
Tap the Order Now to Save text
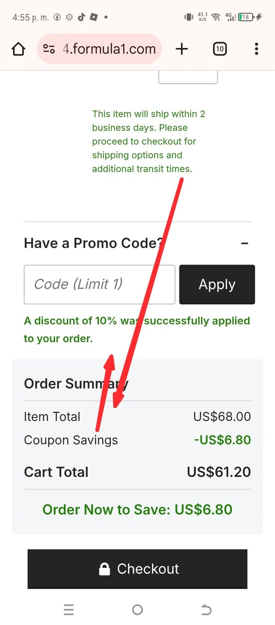[x=137, y=510]
